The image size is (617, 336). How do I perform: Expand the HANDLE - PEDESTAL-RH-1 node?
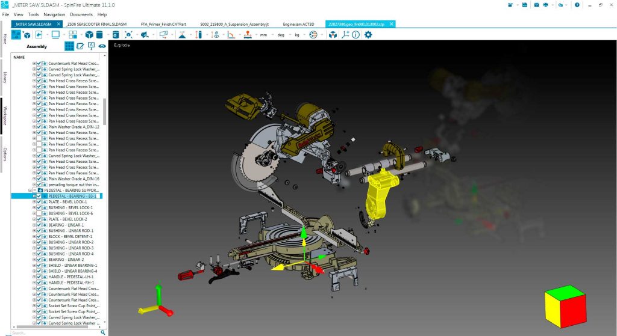pos(34,283)
